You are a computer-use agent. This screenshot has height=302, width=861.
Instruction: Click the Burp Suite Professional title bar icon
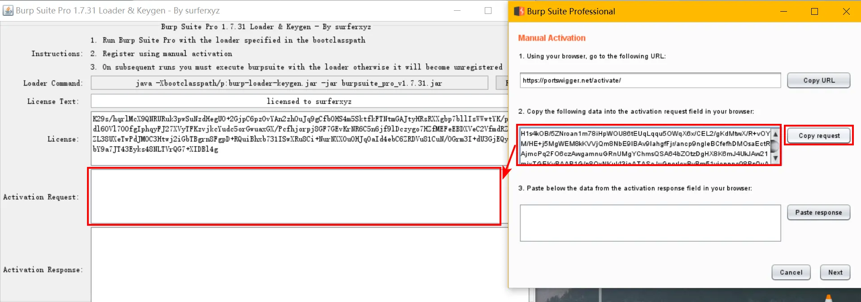[x=519, y=11]
